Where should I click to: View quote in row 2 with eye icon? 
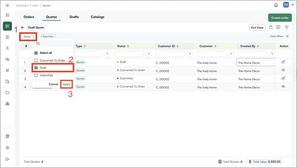pos(283,70)
